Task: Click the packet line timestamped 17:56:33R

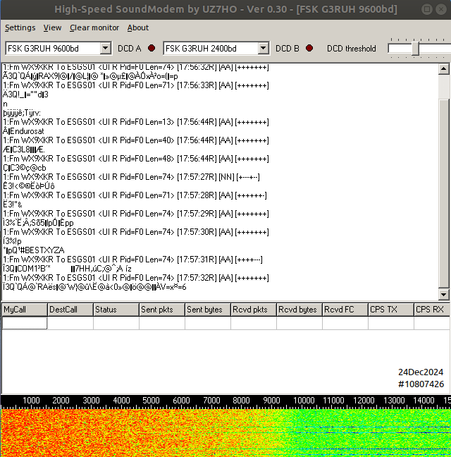Action: (x=136, y=85)
